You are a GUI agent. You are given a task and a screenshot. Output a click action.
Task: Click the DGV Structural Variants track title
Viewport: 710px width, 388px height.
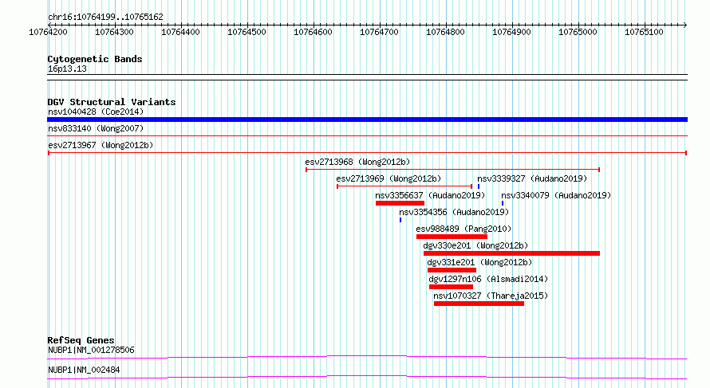112,102
